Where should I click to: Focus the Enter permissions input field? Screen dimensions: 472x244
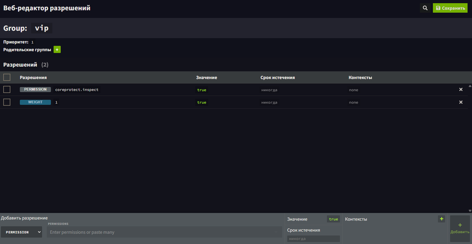tap(164, 232)
